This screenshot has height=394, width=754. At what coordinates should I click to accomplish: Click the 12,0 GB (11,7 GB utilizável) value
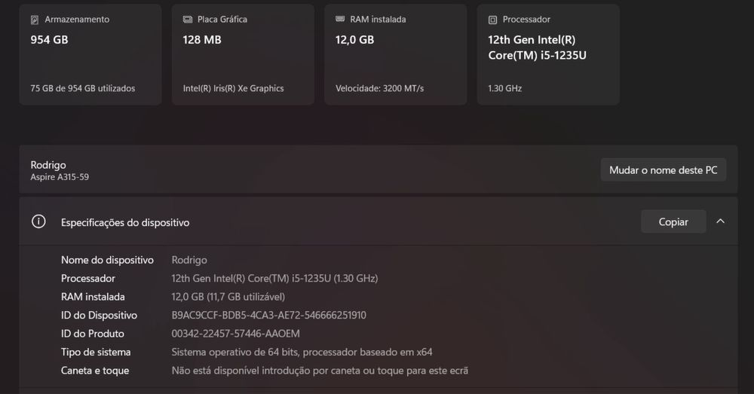point(228,297)
